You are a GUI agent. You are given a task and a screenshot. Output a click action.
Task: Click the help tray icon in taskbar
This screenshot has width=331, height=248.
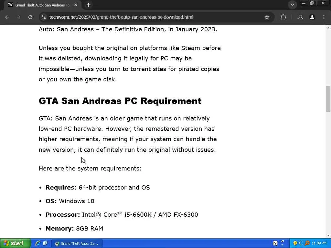pos(275,243)
